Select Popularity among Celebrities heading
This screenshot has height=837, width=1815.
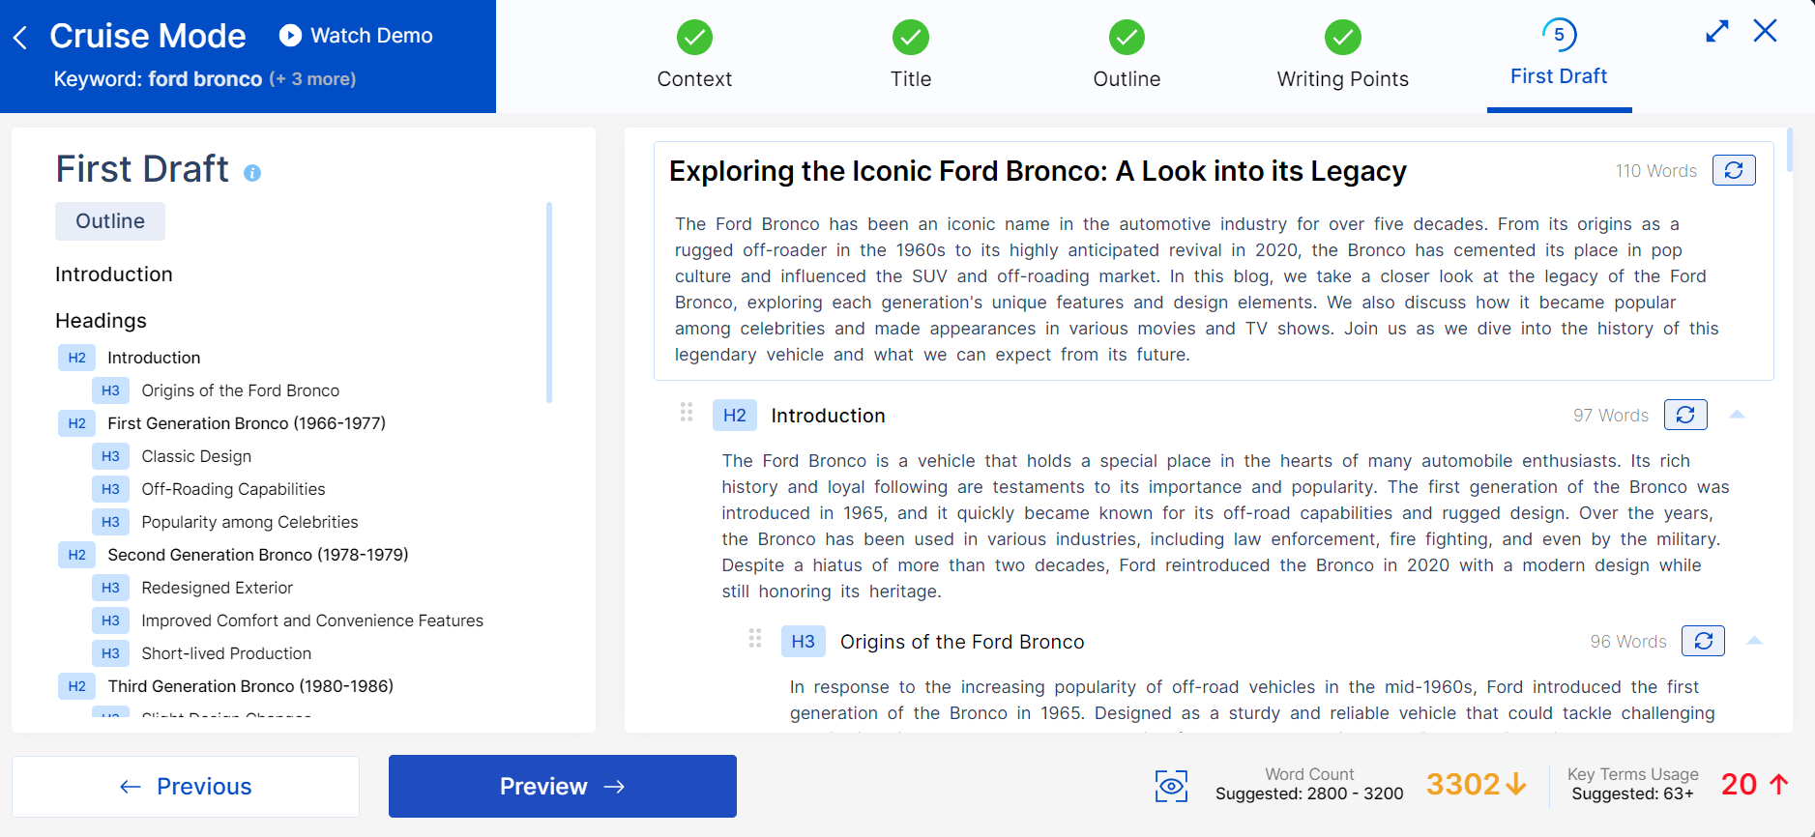coord(249,522)
